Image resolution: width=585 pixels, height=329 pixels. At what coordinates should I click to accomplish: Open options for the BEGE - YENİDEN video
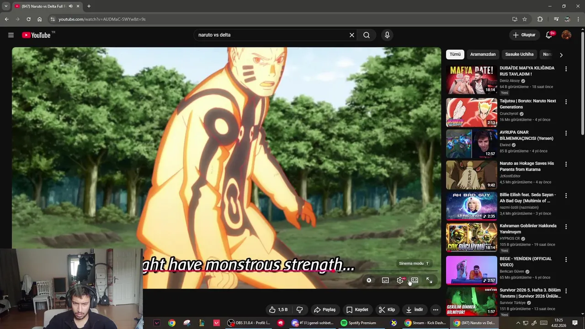click(x=566, y=260)
